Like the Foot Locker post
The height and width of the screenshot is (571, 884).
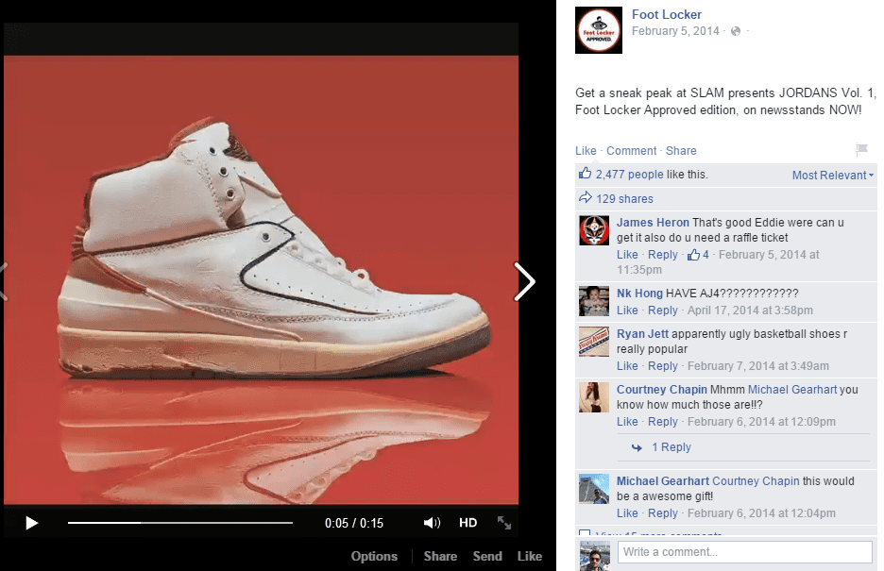[x=586, y=151]
